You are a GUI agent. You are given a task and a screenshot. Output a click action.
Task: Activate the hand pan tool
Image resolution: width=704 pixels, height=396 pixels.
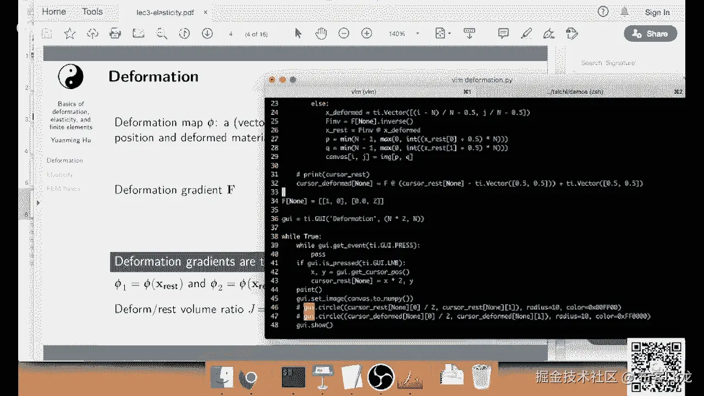(x=321, y=34)
